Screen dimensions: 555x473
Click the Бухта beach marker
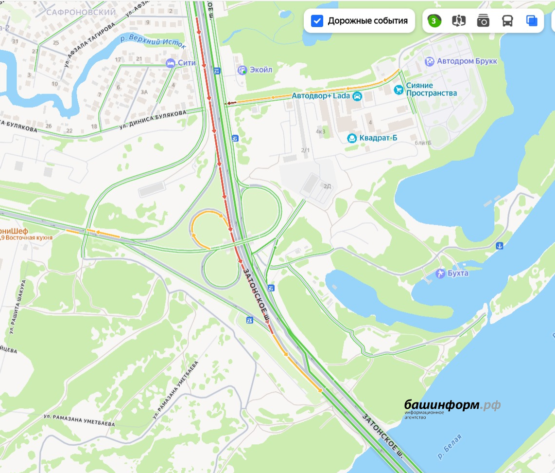[440, 273]
